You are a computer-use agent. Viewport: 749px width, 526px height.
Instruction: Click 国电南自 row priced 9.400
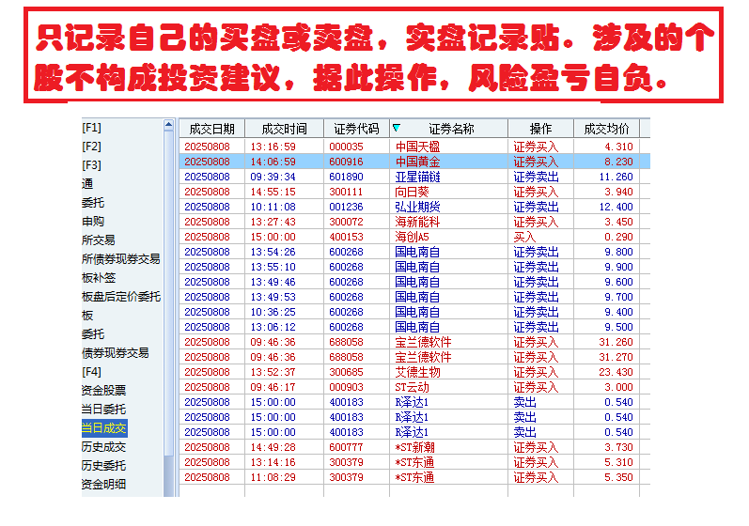tap(414, 312)
